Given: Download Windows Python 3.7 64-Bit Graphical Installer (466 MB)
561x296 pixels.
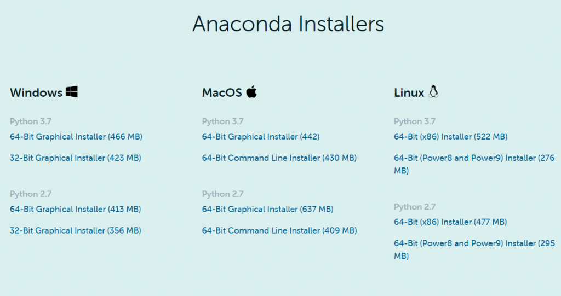Looking at the screenshot, I should pyautogui.click(x=76, y=137).
